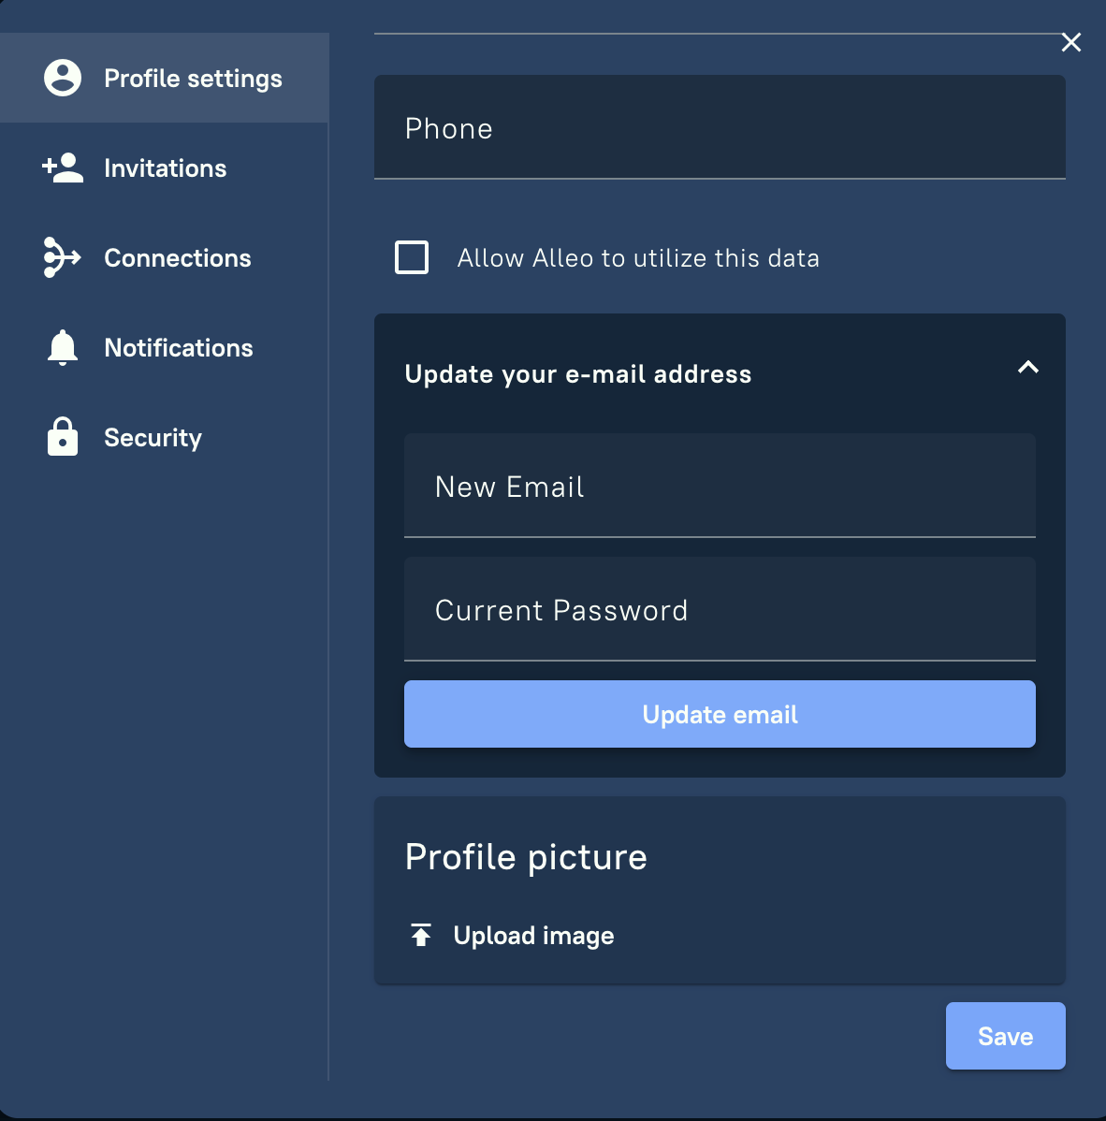Enable the Allow Alleo to utilize this data checkbox
Image resolution: width=1106 pixels, height=1121 pixels.
pos(412,256)
